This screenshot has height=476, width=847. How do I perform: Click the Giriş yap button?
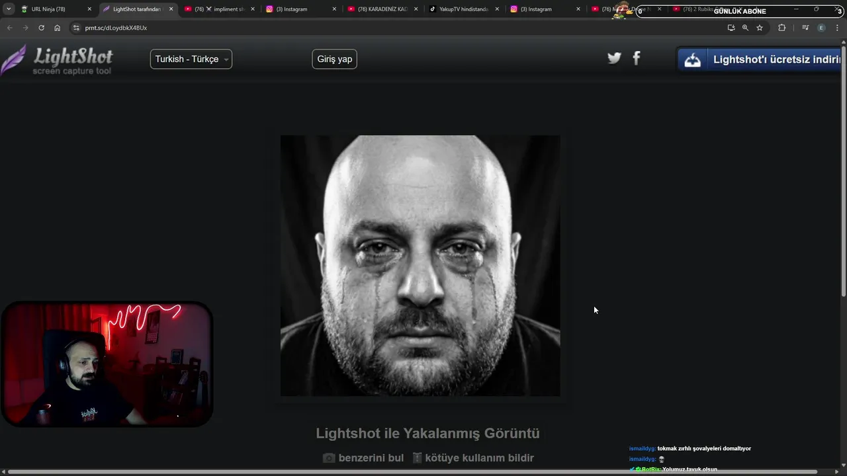point(334,59)
